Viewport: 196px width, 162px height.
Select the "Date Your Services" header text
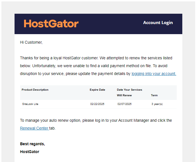click(x=129, y=90)
